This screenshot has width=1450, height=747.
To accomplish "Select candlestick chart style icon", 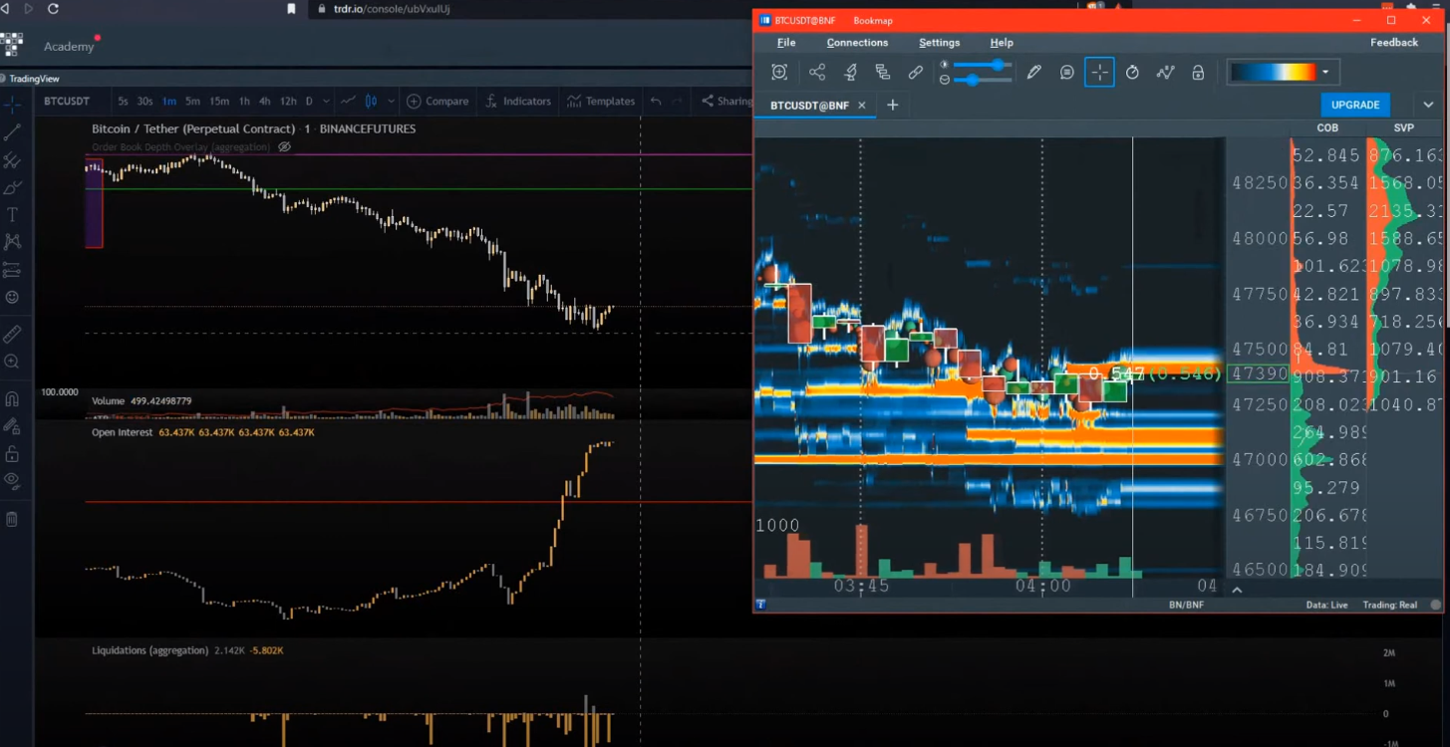I will pos(371,101).
